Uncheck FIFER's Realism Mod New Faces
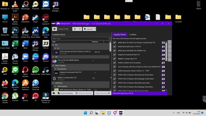The image size is (206, 116). [x=115, y=83]
